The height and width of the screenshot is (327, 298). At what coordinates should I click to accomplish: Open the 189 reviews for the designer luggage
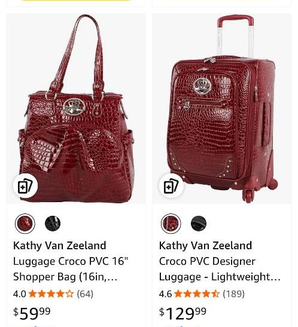point(233,294)
